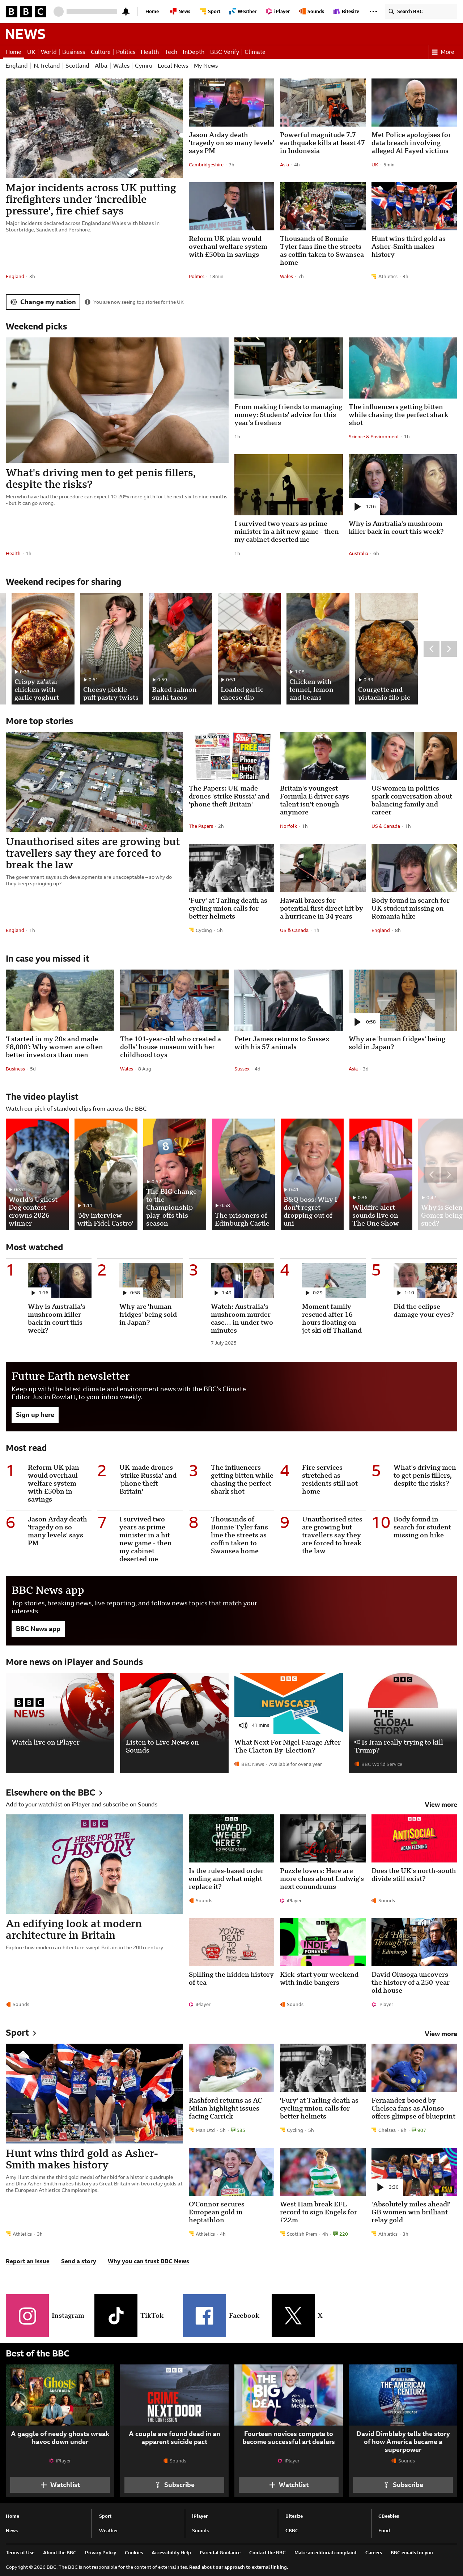Open Unauthorised sites travellers headline
This screenshot has height=2576, width=463.
[93, 853]
